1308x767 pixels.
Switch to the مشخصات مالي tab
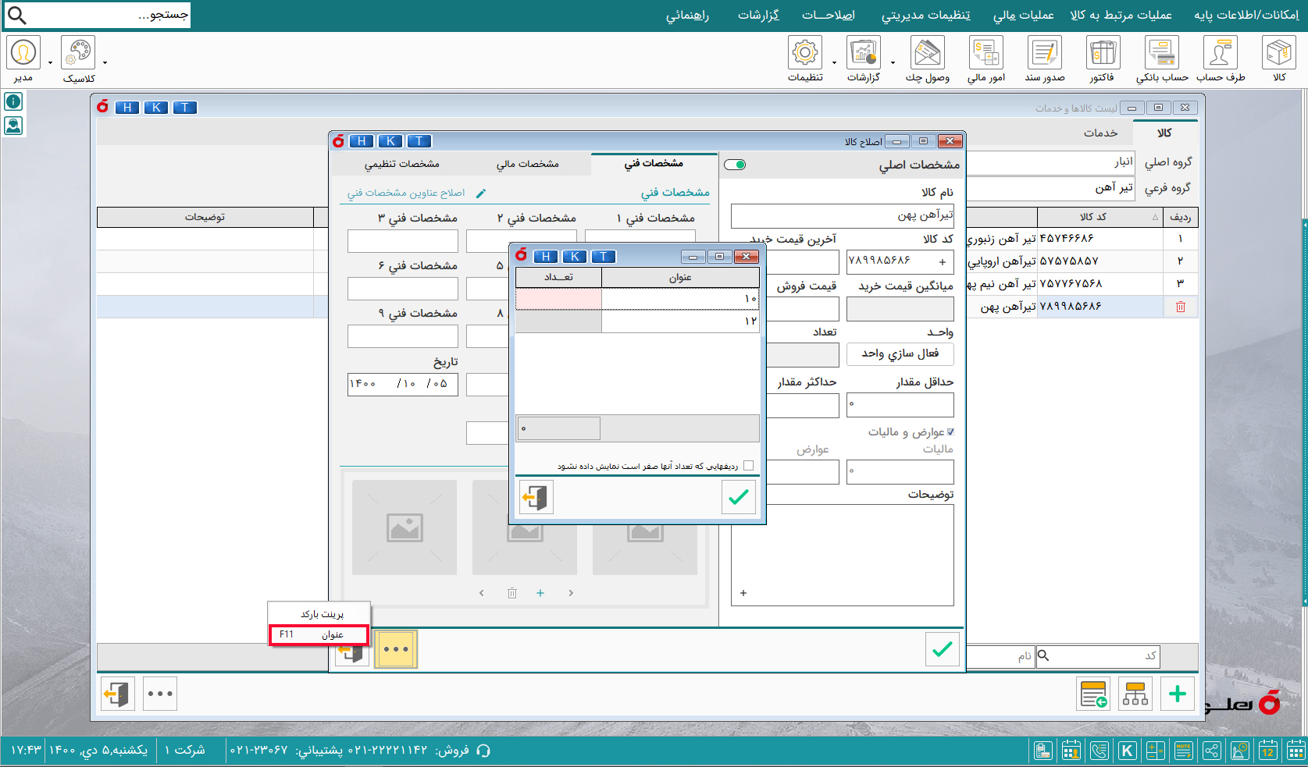[528, 164]
